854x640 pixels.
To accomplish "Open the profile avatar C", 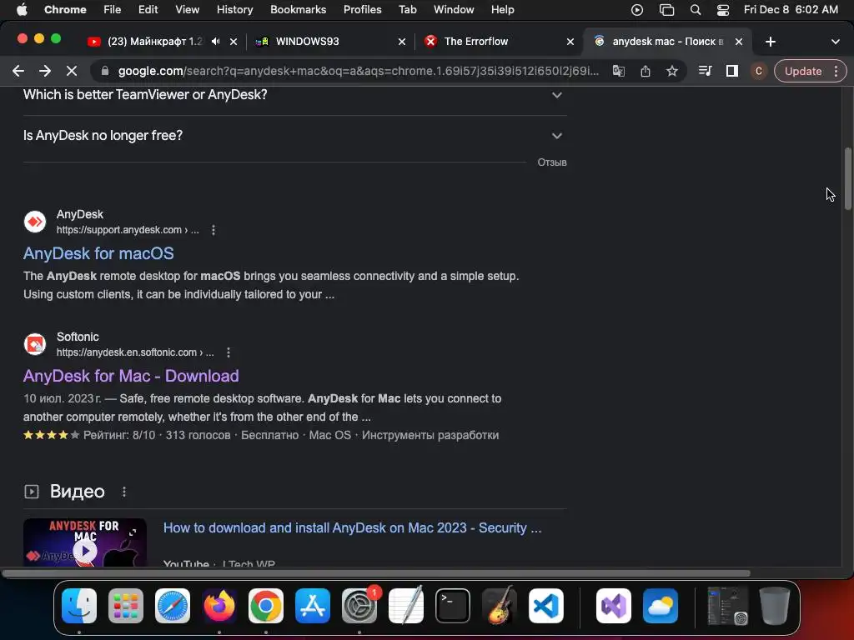I will pos(759,71).
